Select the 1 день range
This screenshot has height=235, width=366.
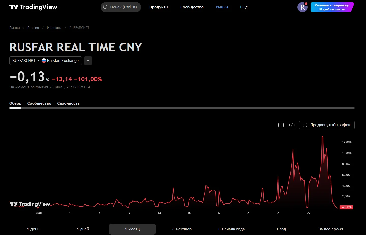(33, 229)
